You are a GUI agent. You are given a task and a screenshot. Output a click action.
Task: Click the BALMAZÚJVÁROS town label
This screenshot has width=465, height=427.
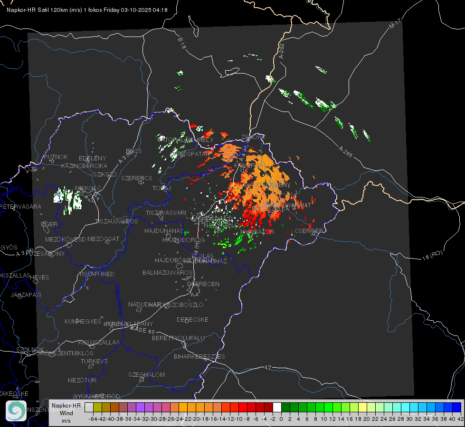pyautogui.click(x=168, y=272)
